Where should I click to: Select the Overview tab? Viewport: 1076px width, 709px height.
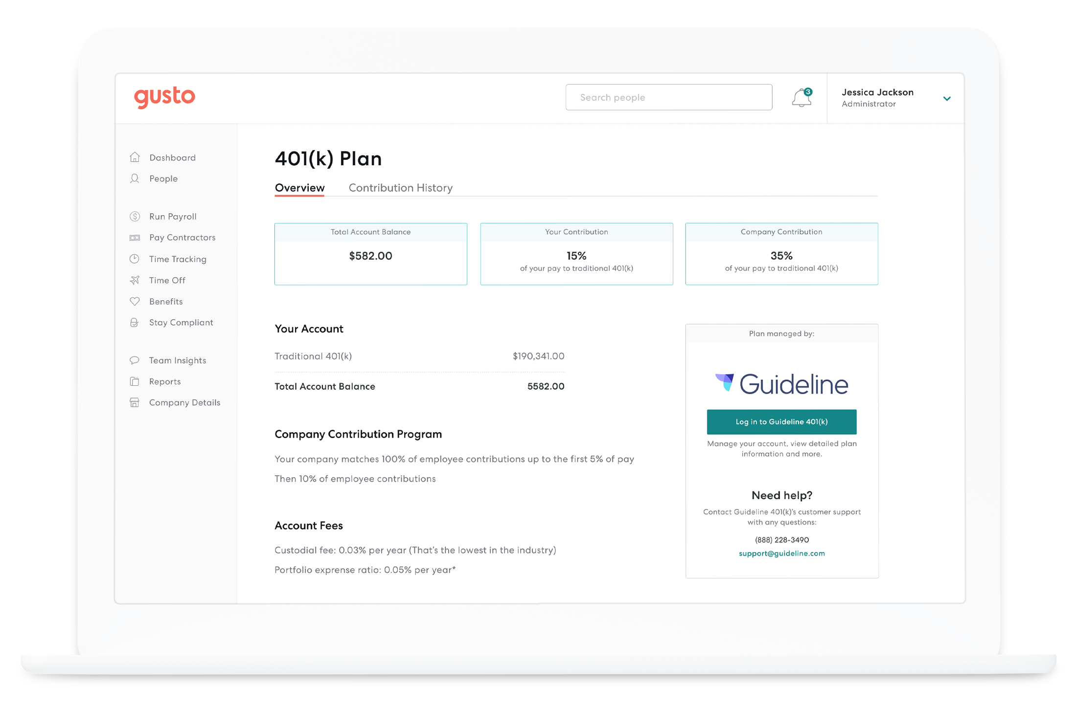[299, 188]
